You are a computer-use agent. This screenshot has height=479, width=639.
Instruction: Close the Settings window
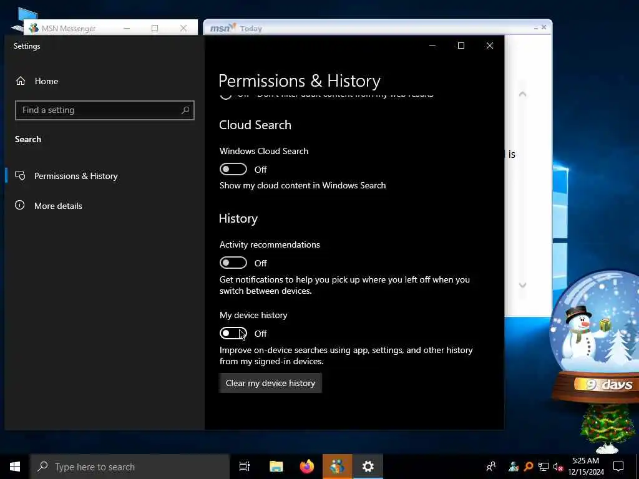tap(490, 46)
